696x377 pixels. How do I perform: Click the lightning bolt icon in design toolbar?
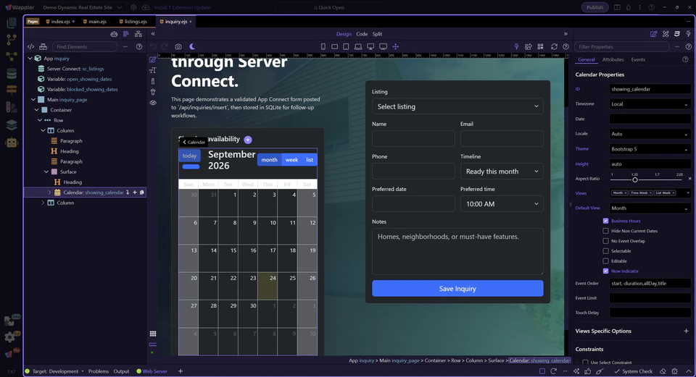pos(516,46)
